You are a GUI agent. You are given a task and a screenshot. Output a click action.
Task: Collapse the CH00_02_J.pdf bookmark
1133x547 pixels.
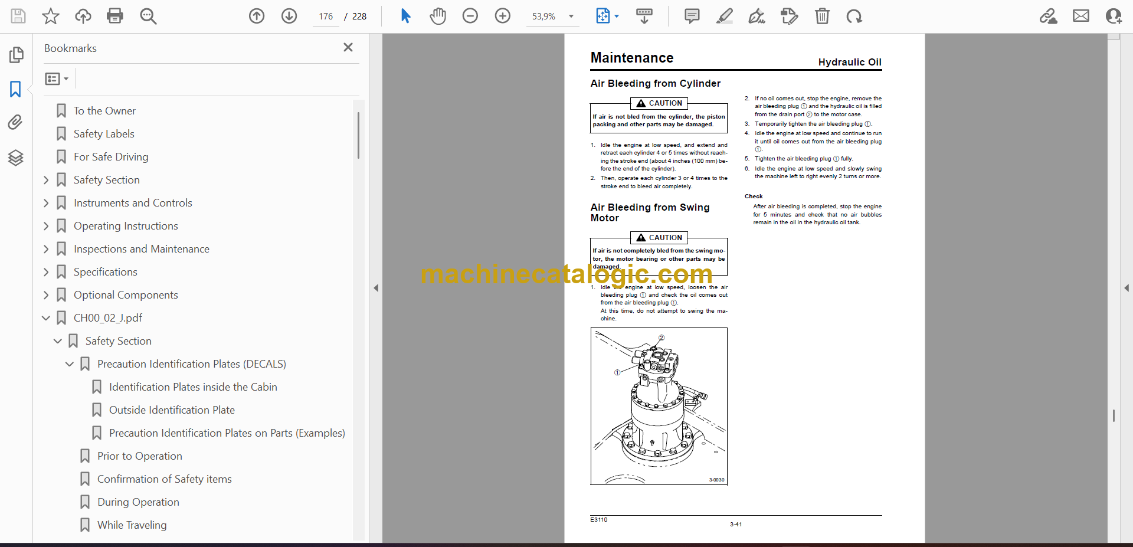pyautogui.click(x=46, y=318)
